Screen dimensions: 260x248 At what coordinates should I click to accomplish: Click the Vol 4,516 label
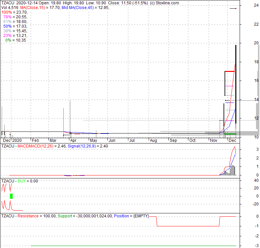coord(10,8)
